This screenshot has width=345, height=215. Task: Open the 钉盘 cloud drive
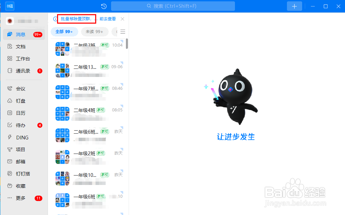[24, 101]
